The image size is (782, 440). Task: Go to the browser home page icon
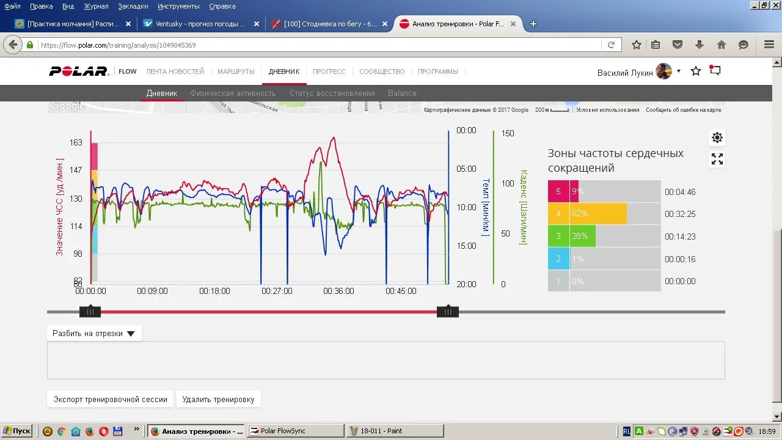[x=722, y=45]
